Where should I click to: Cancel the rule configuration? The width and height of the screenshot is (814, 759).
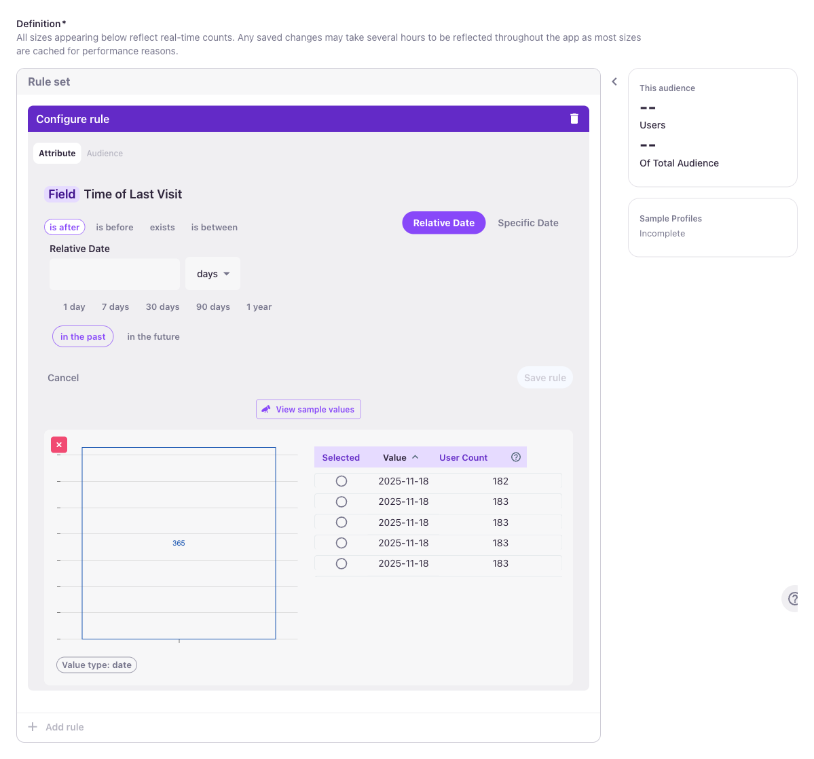click(63, 378)
